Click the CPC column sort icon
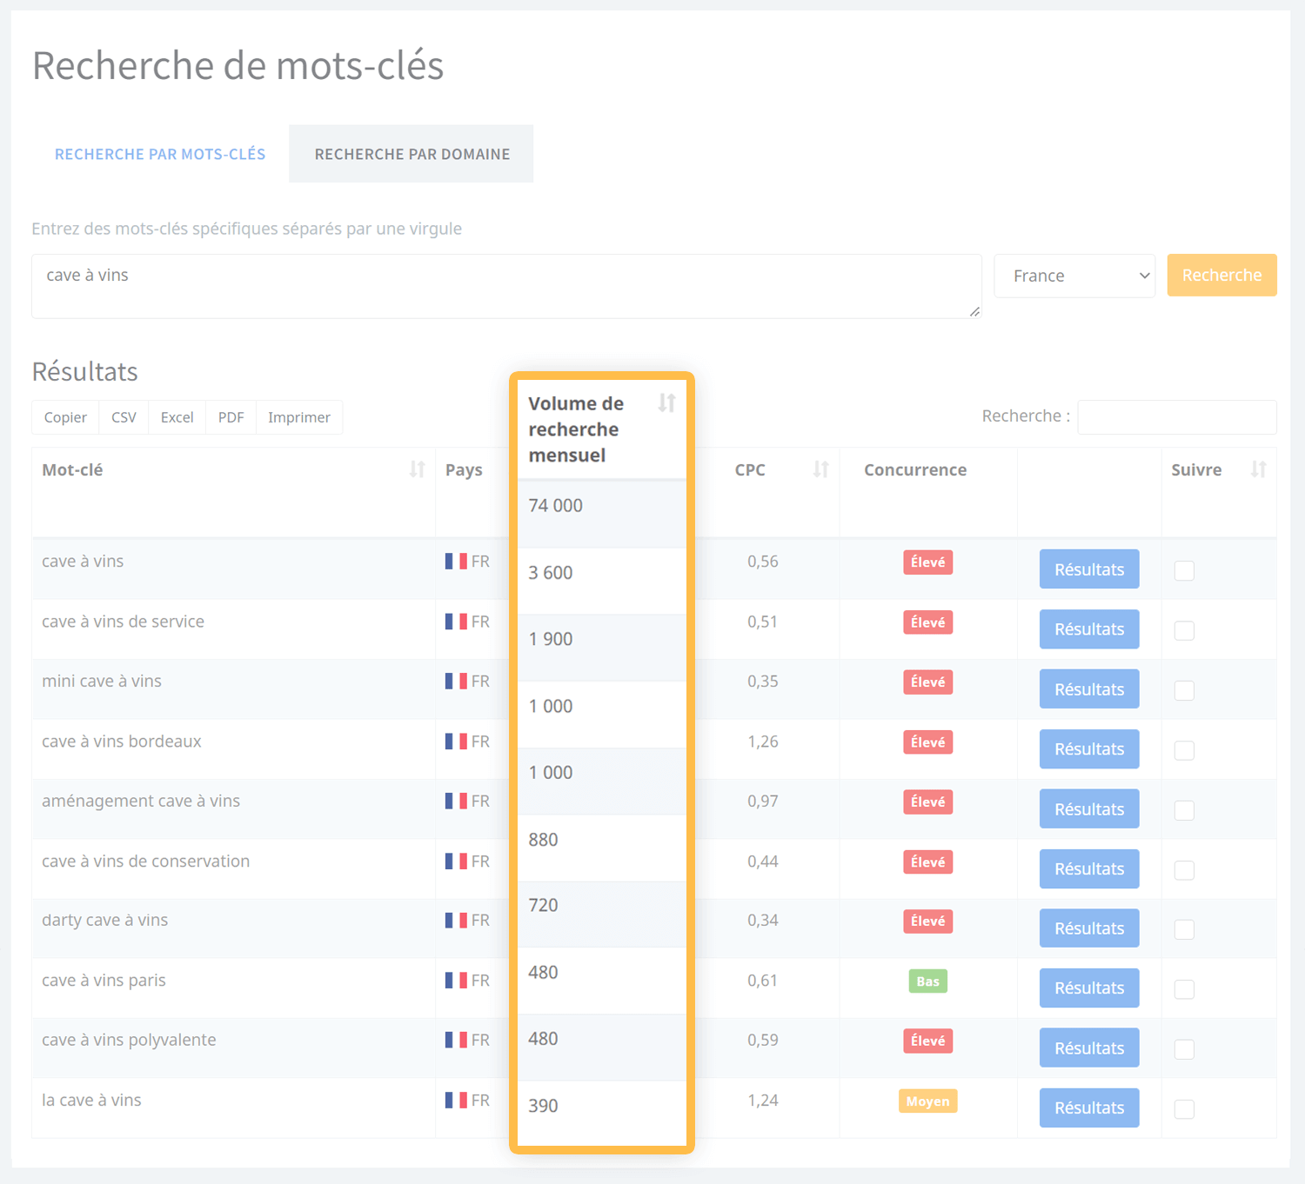 (820, 469)
